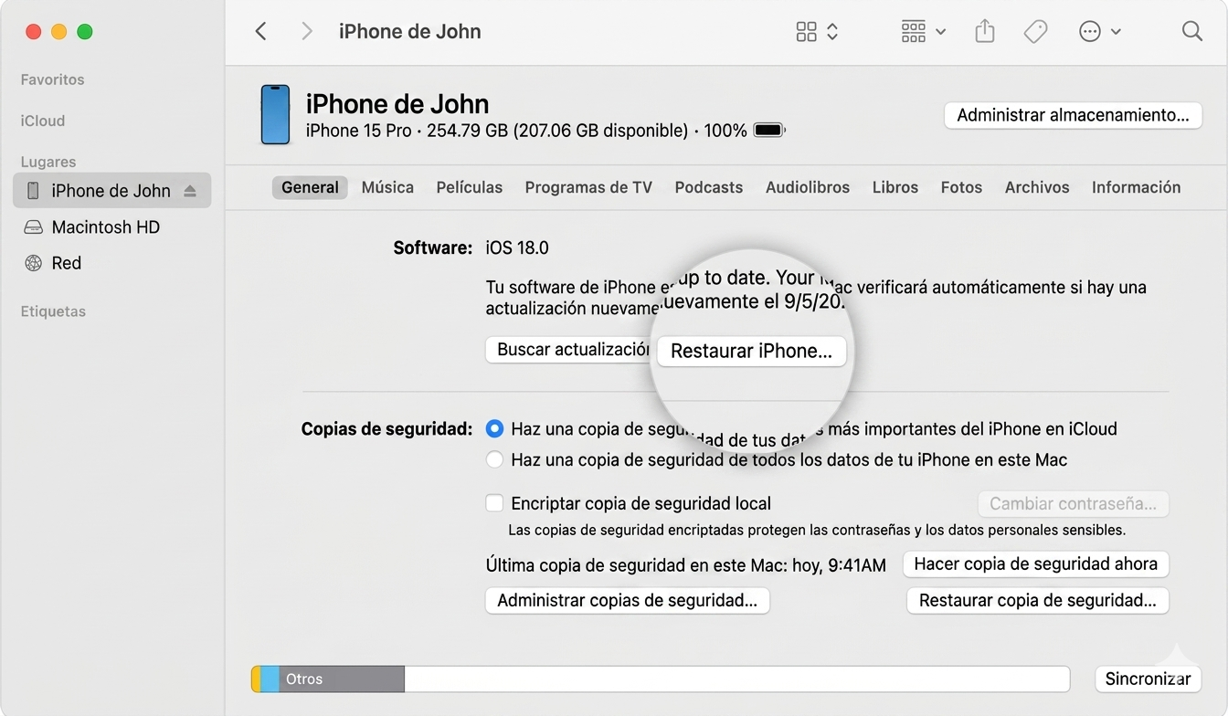1228x716 pixels.
Task: Click the battery level icon
Action: 768,131
